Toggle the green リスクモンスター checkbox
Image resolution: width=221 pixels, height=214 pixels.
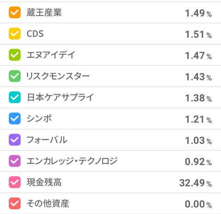pyautogui.click(x=15, y=76)
